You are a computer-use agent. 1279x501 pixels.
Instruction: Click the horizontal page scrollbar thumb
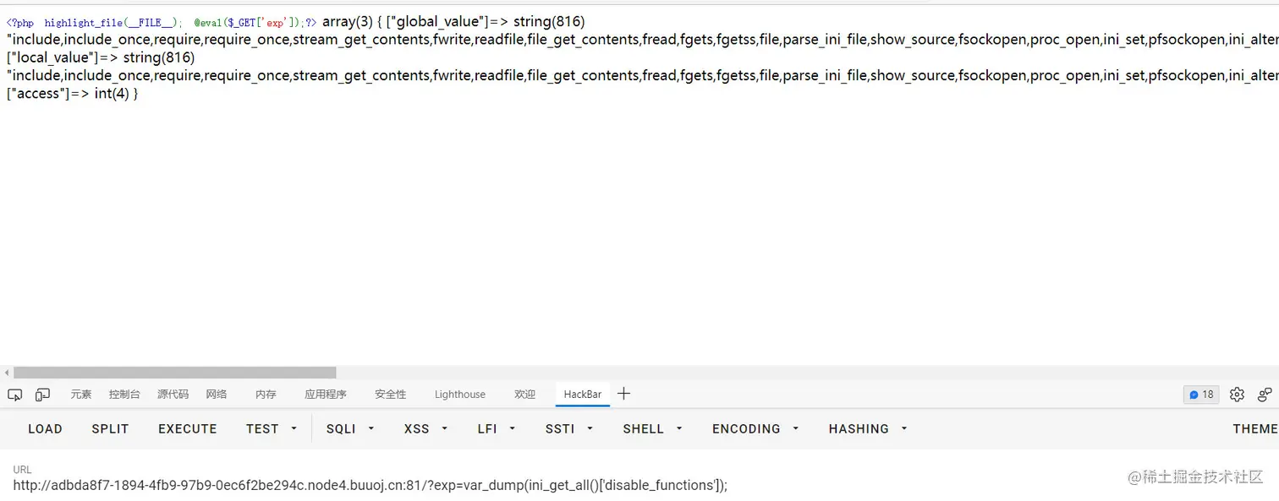pos(174,373)
